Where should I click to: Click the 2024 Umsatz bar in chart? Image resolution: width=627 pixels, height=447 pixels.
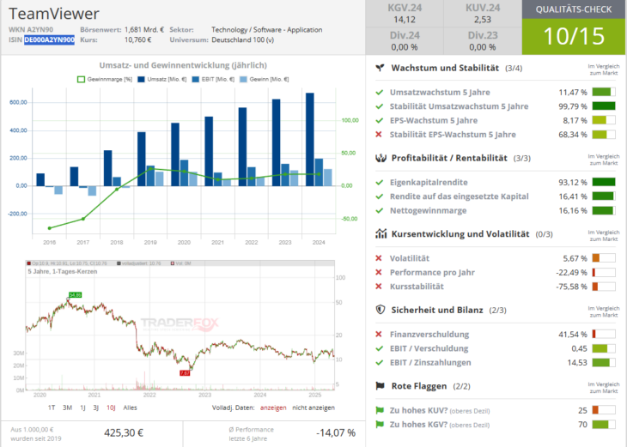pos(309,139)
